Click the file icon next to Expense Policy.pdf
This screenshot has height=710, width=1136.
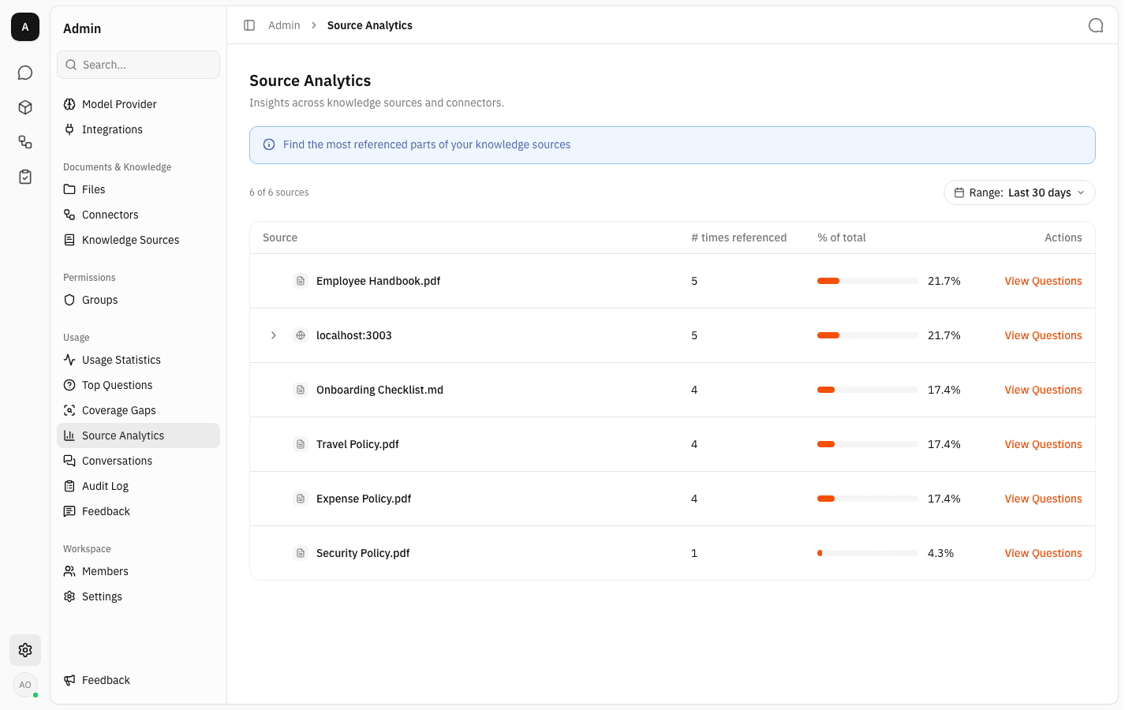pos(301,499)
